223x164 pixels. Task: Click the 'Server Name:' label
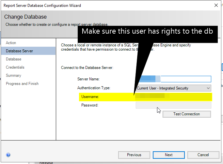coord(88,79)
